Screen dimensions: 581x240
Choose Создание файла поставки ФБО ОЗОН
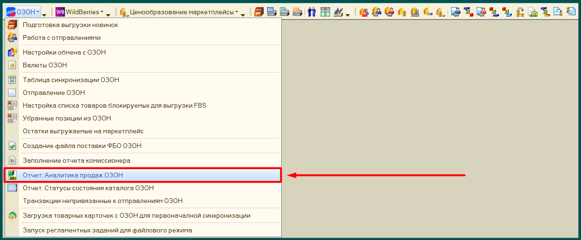coord(143,146)
